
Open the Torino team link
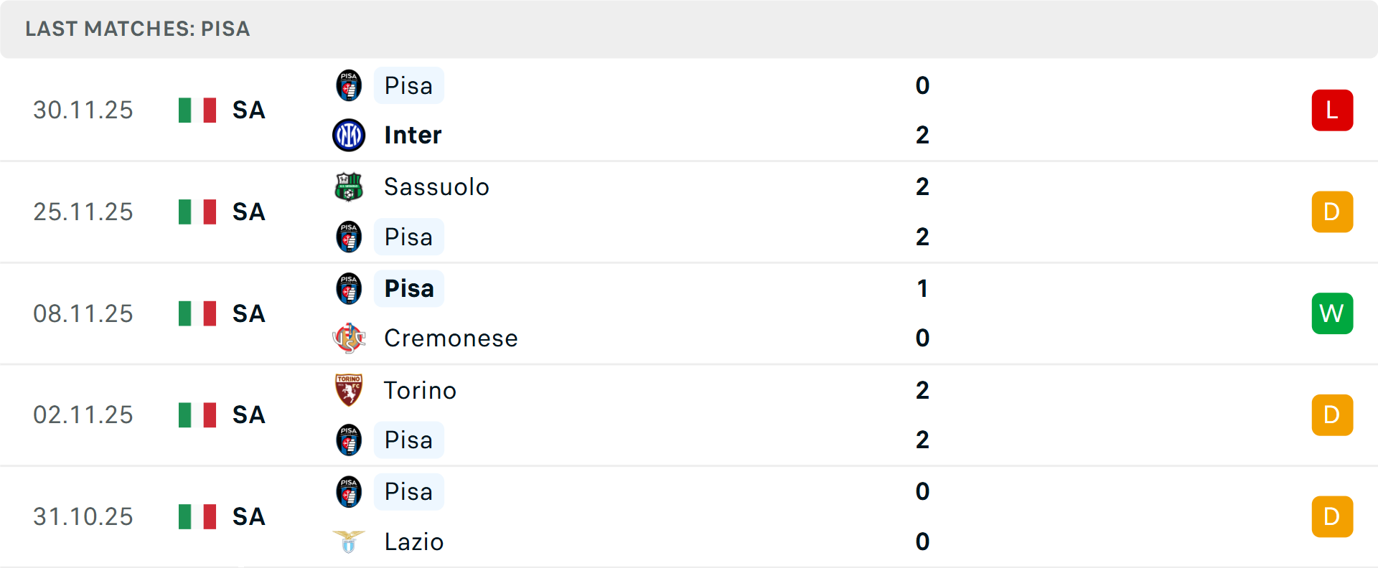[420, 390]
